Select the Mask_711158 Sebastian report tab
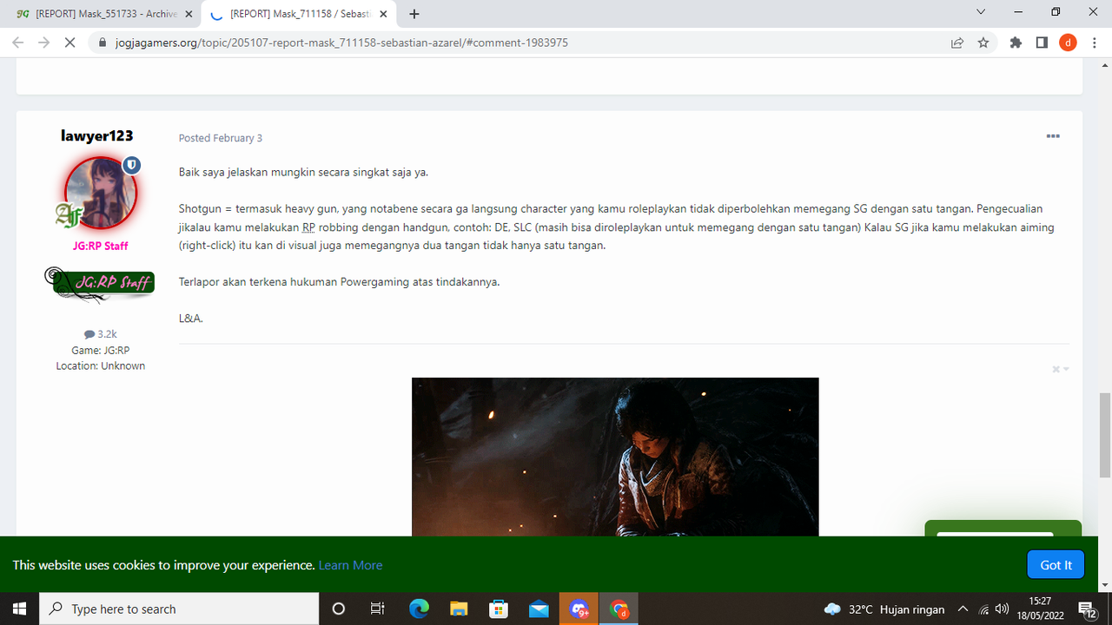Image resolution: width=1112 pixels, height=625 pixels. point(298,14)
